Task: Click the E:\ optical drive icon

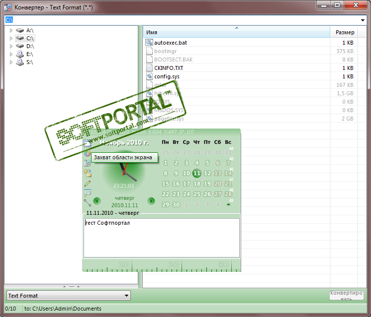Action: pos(20,54)
